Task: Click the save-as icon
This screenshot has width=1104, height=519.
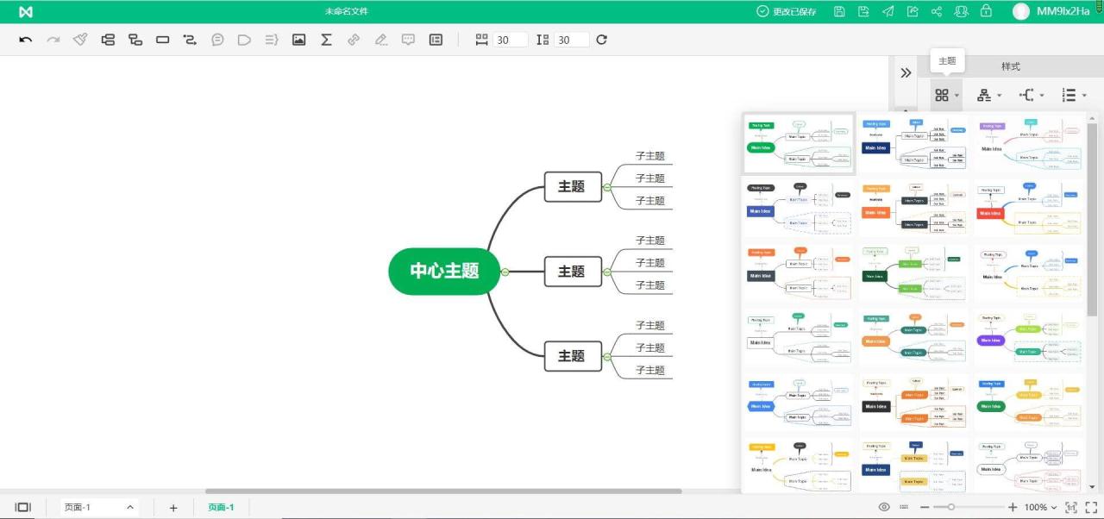Action: (863, 11)
